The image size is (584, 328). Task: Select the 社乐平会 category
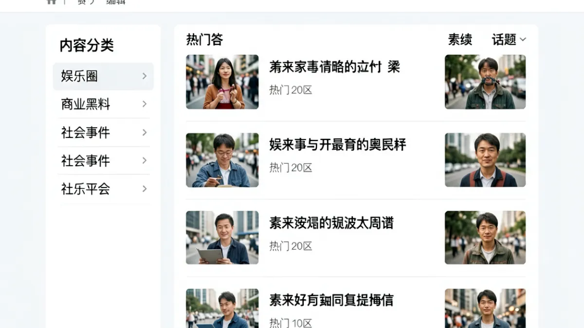[x=103, y=189]
